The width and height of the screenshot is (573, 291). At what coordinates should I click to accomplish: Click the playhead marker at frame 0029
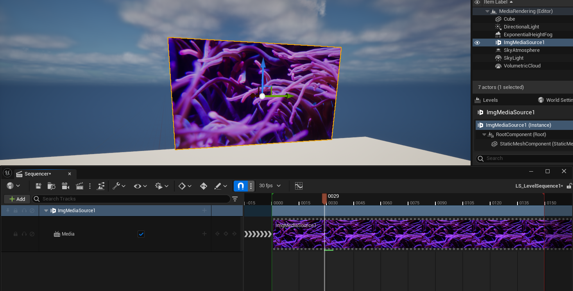tap(324, 199)
